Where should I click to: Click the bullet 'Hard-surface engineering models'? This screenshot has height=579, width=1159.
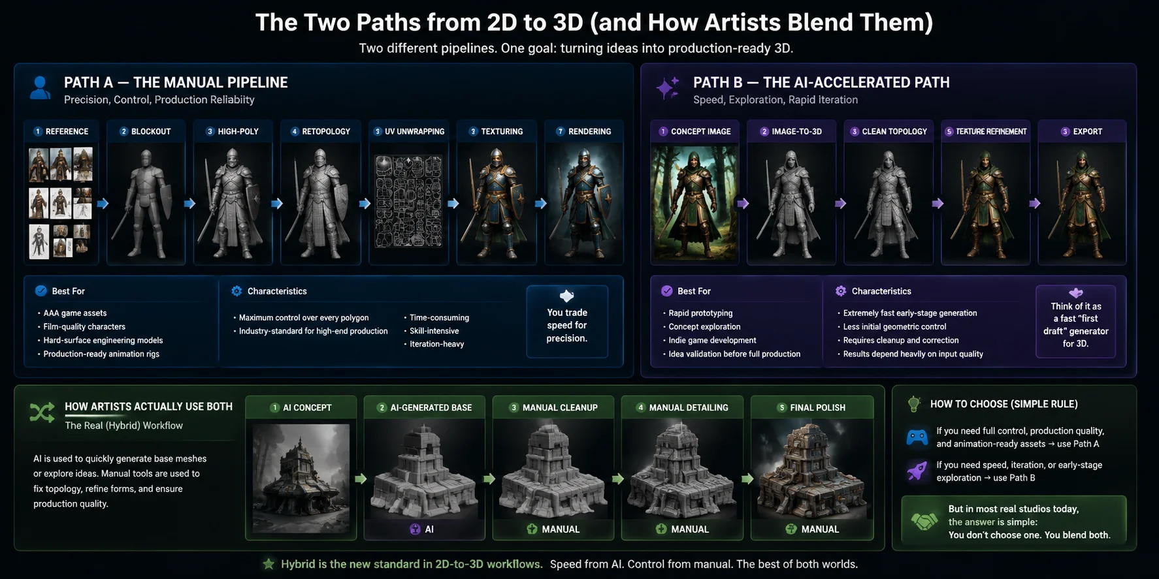tap(103, 341)
